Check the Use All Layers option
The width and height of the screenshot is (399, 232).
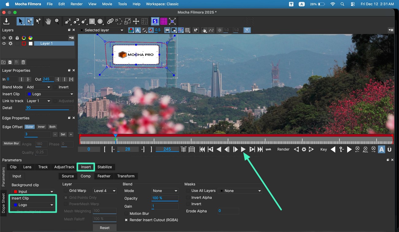(x=188, y=190)
